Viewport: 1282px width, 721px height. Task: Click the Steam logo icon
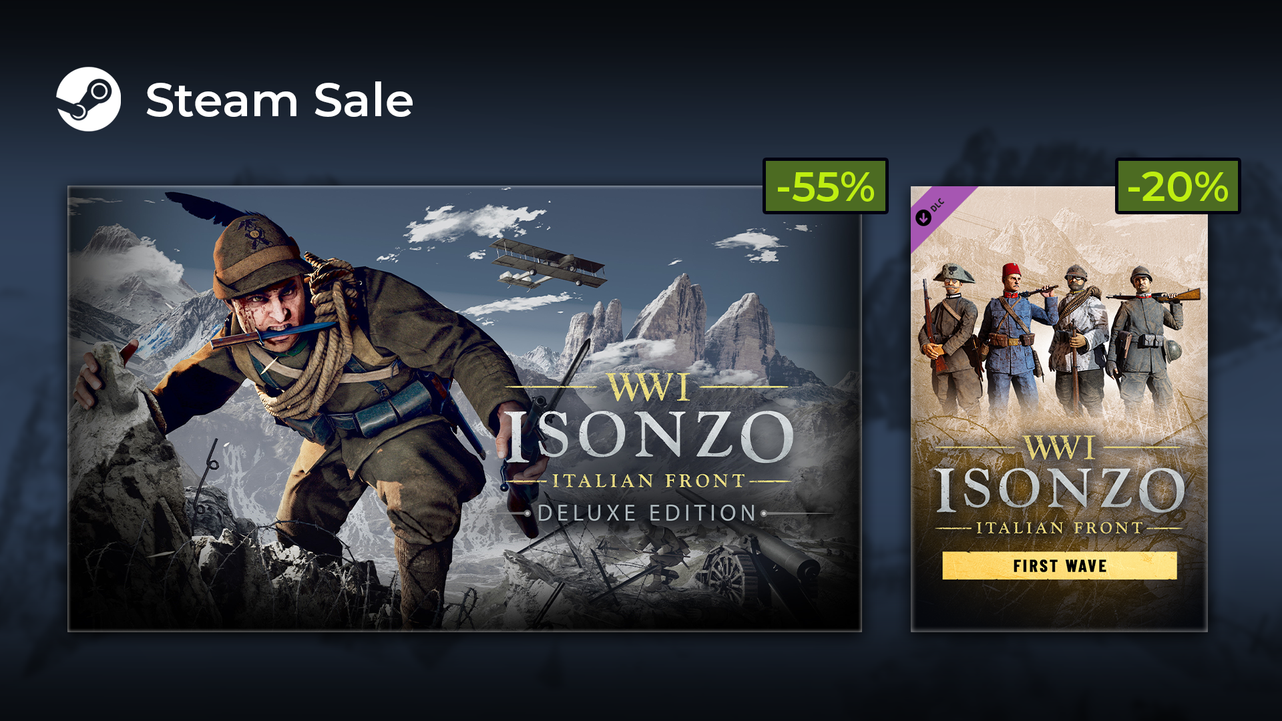pyautogui.click(x=88, y=99)
